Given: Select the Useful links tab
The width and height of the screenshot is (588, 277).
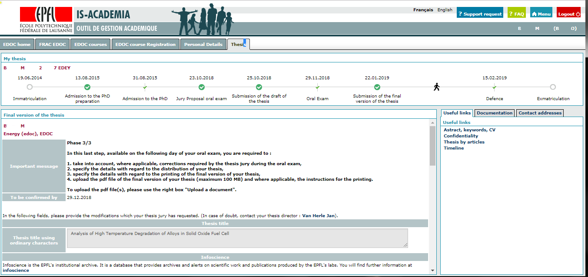Looking at the screenshot, I should (x=457, y=113).
